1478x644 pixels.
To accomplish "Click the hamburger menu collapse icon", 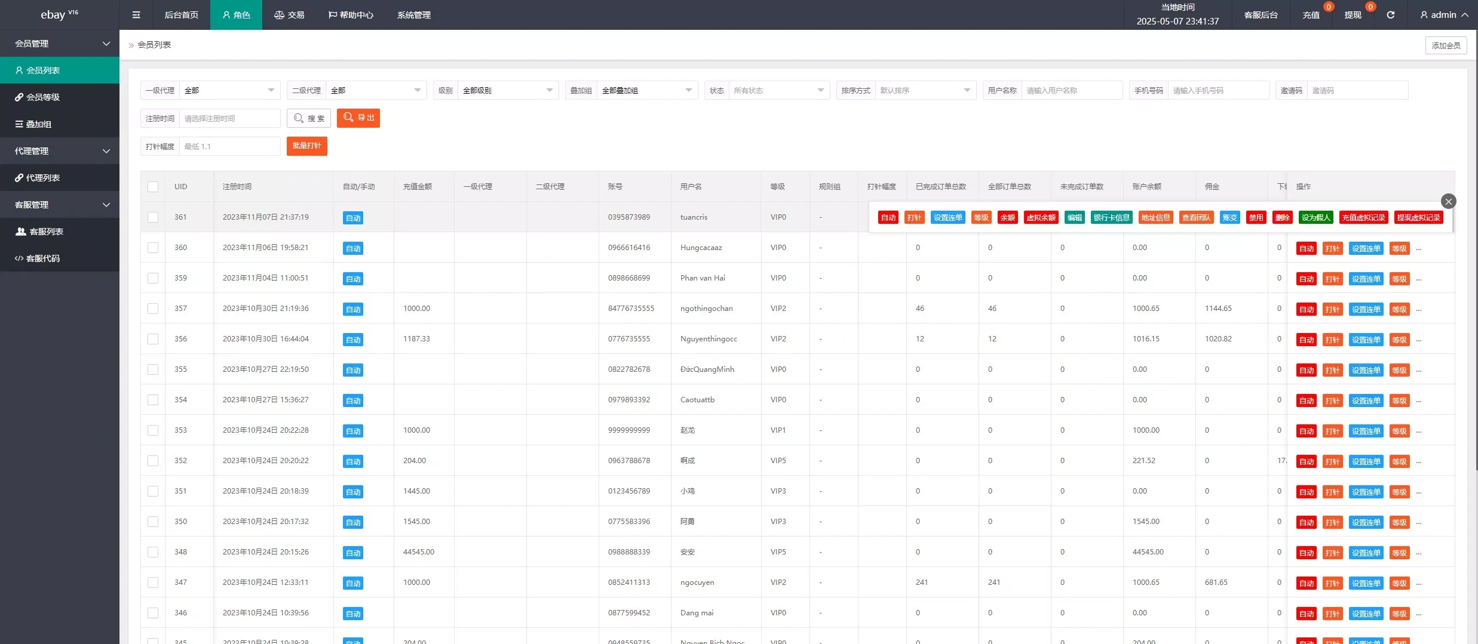I will (x=136, y=15).
